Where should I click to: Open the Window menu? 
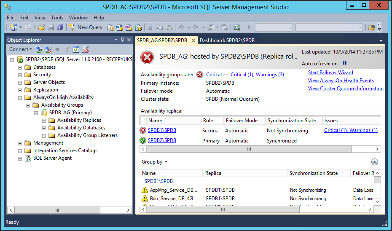point(78,18)
